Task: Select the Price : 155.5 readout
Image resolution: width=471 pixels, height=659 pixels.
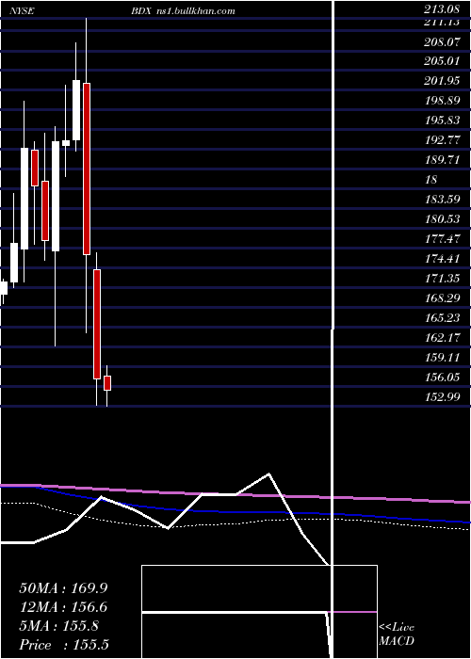Action: point(64,645)
